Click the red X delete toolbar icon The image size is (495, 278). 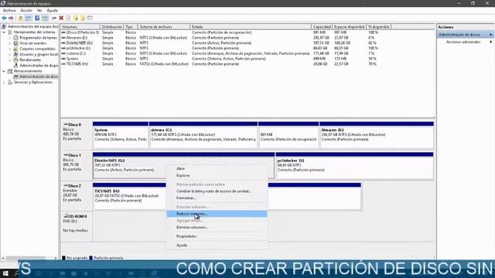61,19
